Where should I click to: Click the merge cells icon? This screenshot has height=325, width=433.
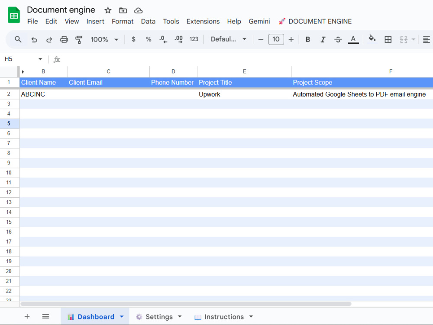click(404, 39)
